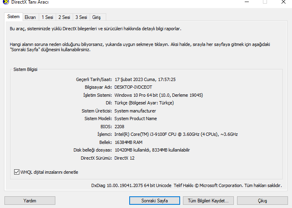Open the 1 Sesi tab
This screenshot has height=208, width=292.
(x=47, y=17)
